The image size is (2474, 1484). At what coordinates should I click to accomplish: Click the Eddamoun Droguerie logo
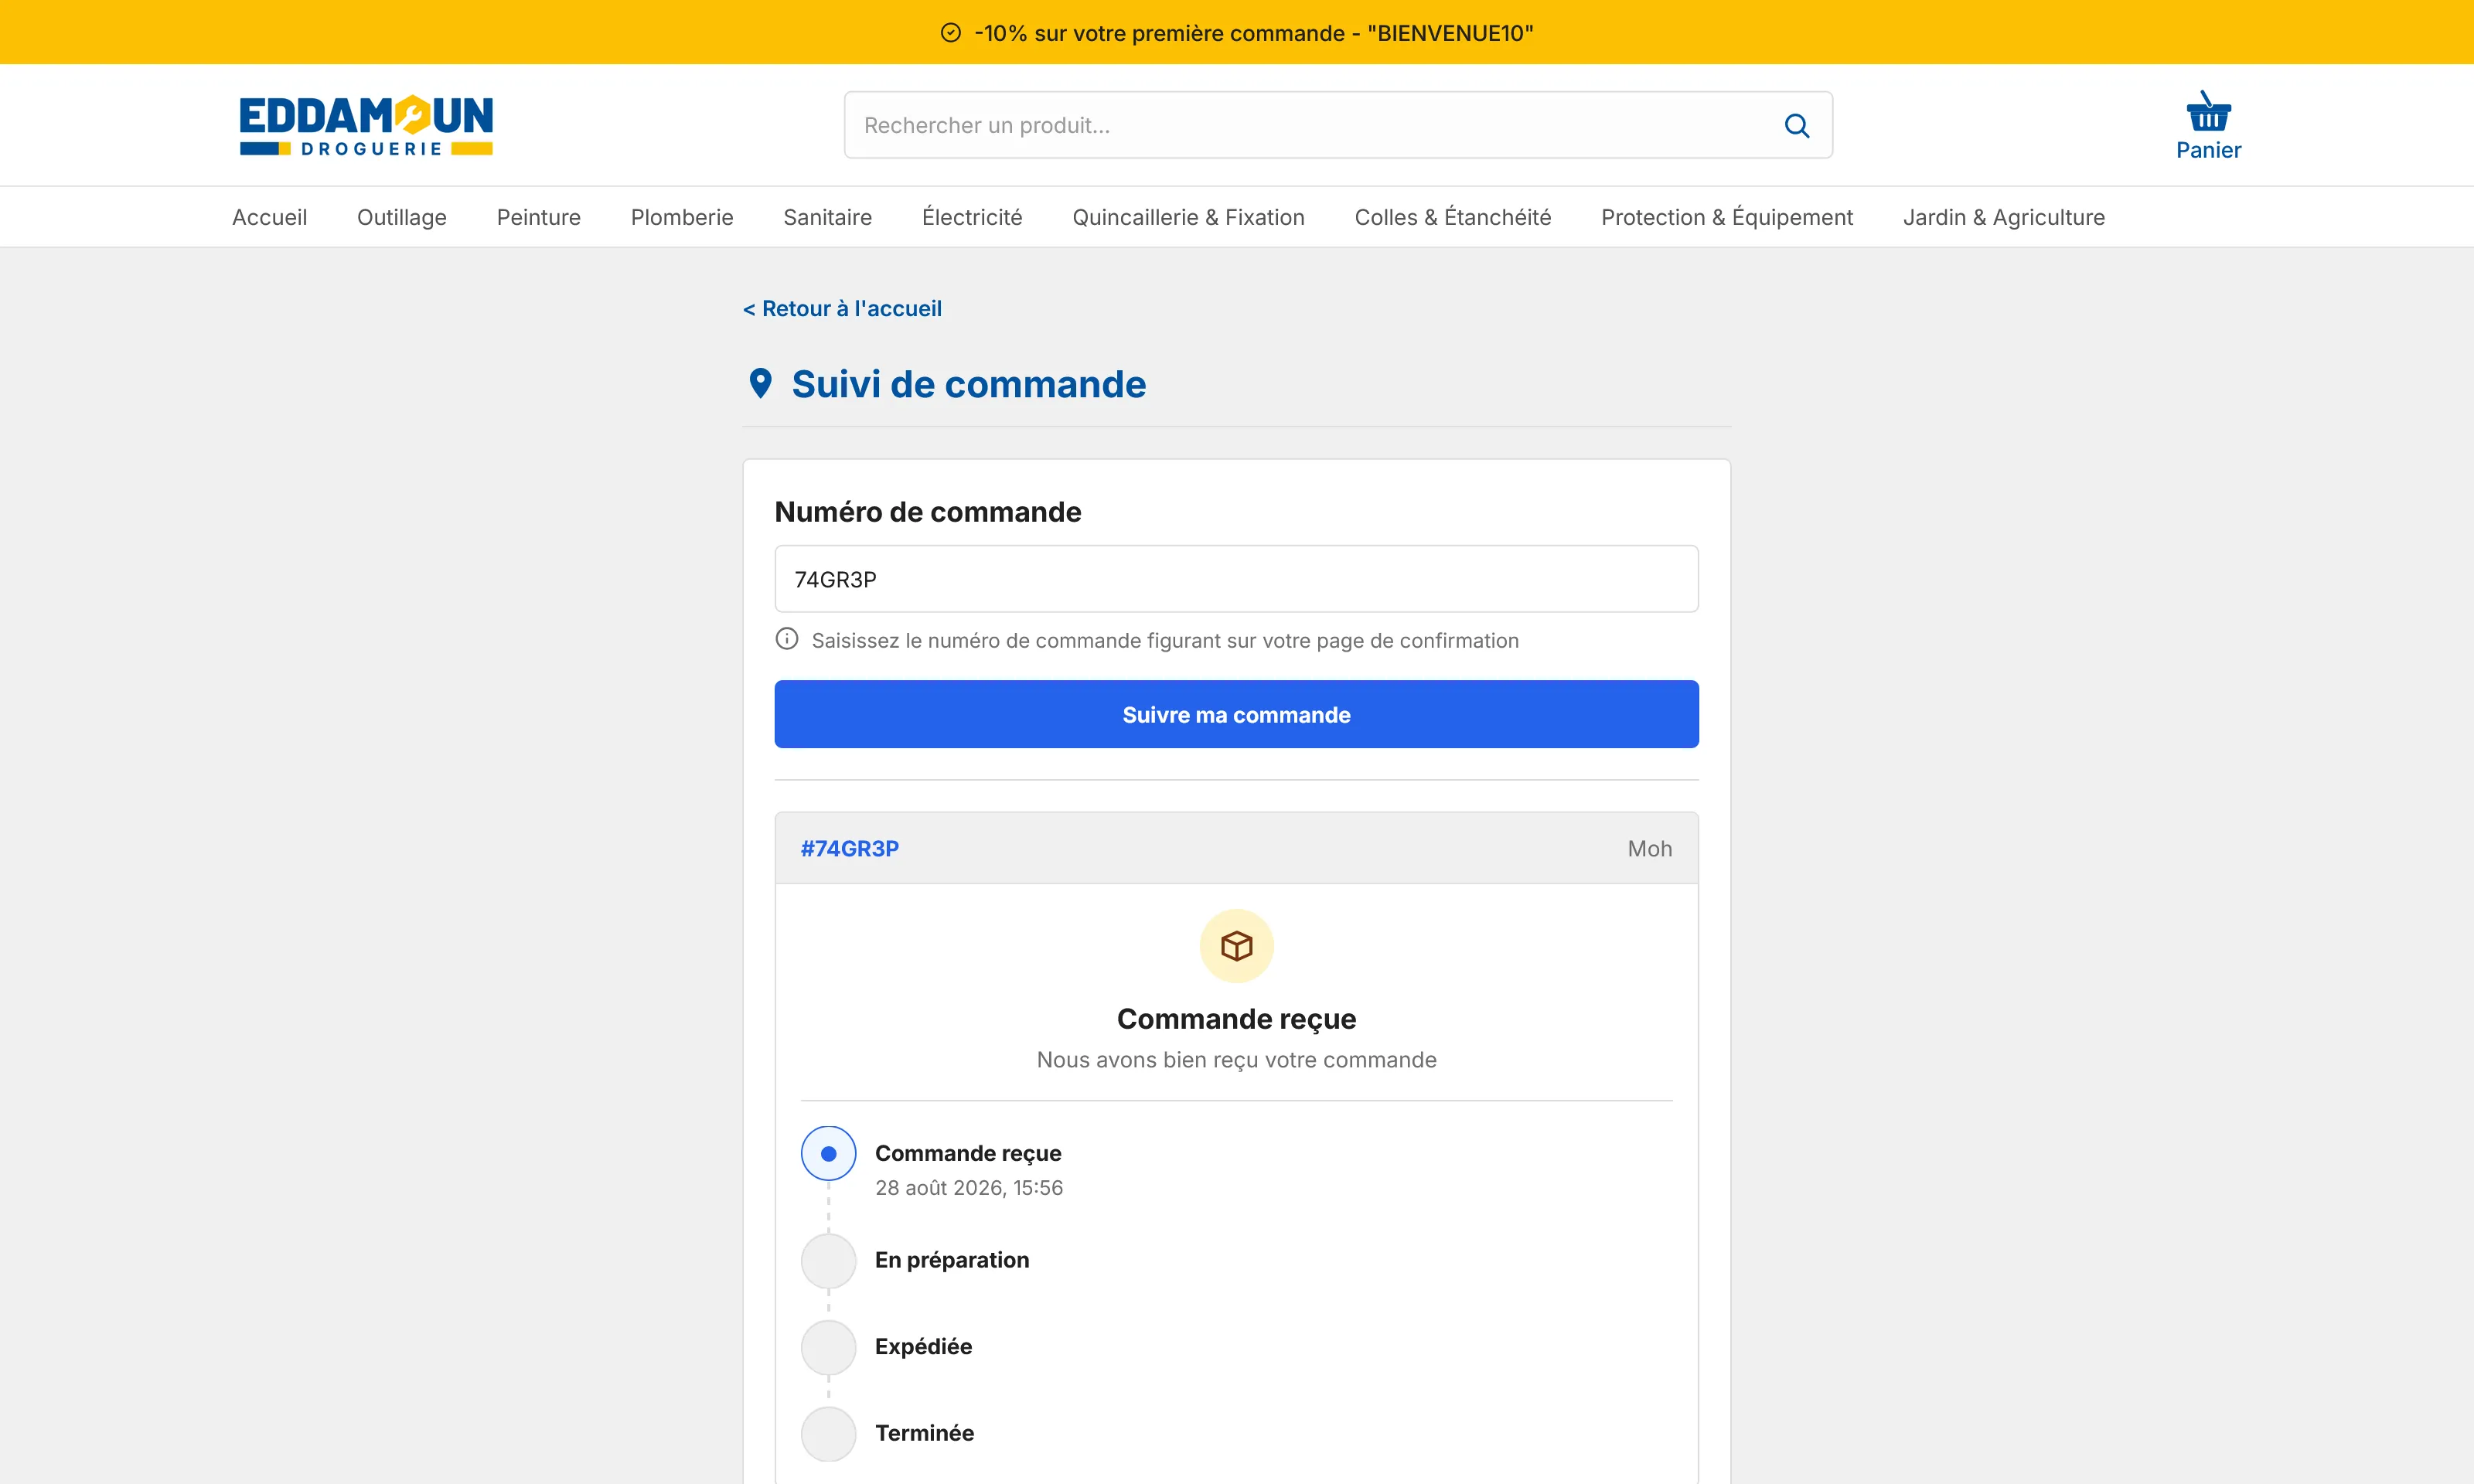(366, 125)
